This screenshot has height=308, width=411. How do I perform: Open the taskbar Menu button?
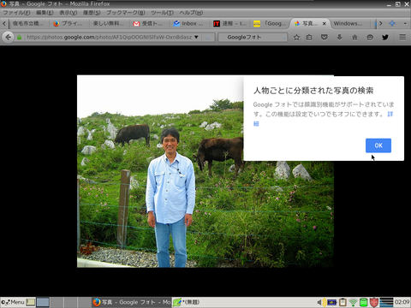pos(13,302)
